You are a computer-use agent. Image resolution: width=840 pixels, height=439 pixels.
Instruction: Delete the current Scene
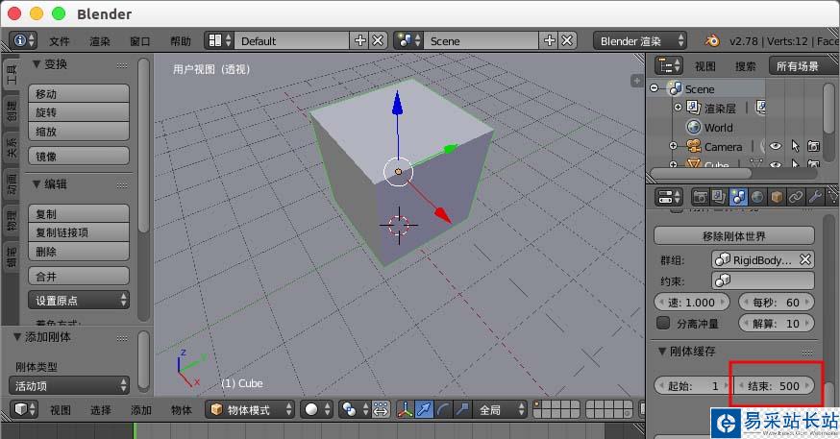pos(567,40)
